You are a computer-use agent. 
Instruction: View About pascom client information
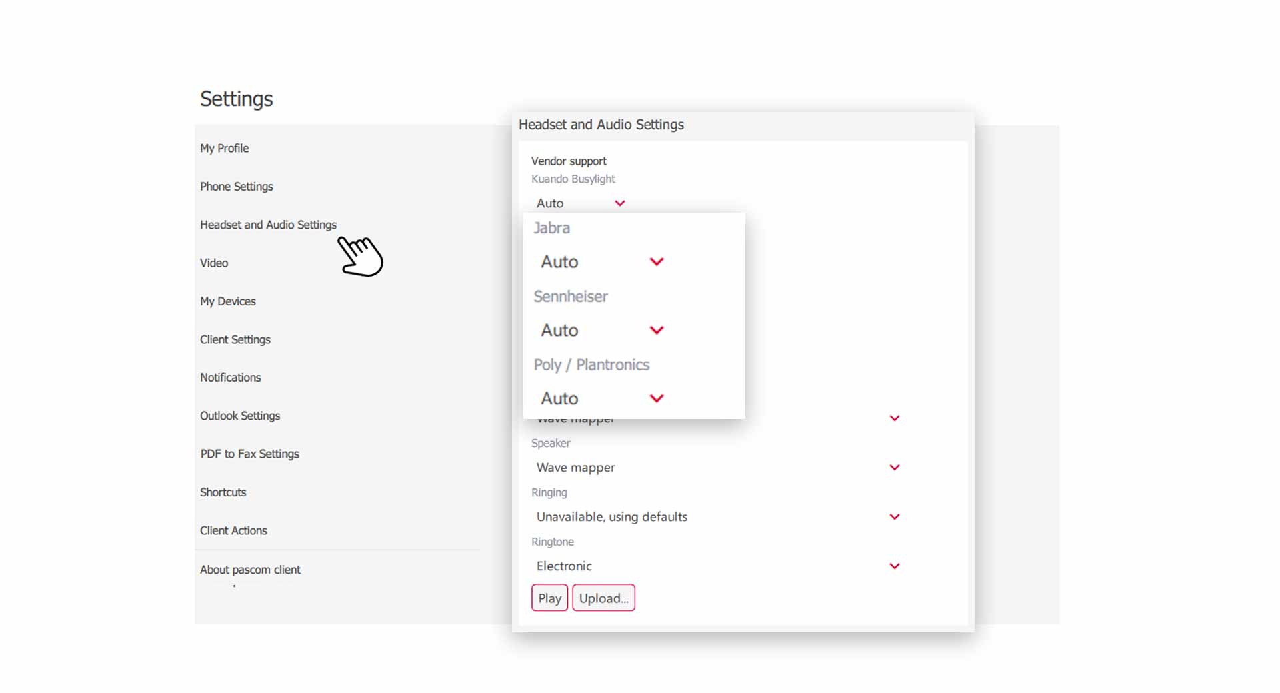[x=251, y=570]
